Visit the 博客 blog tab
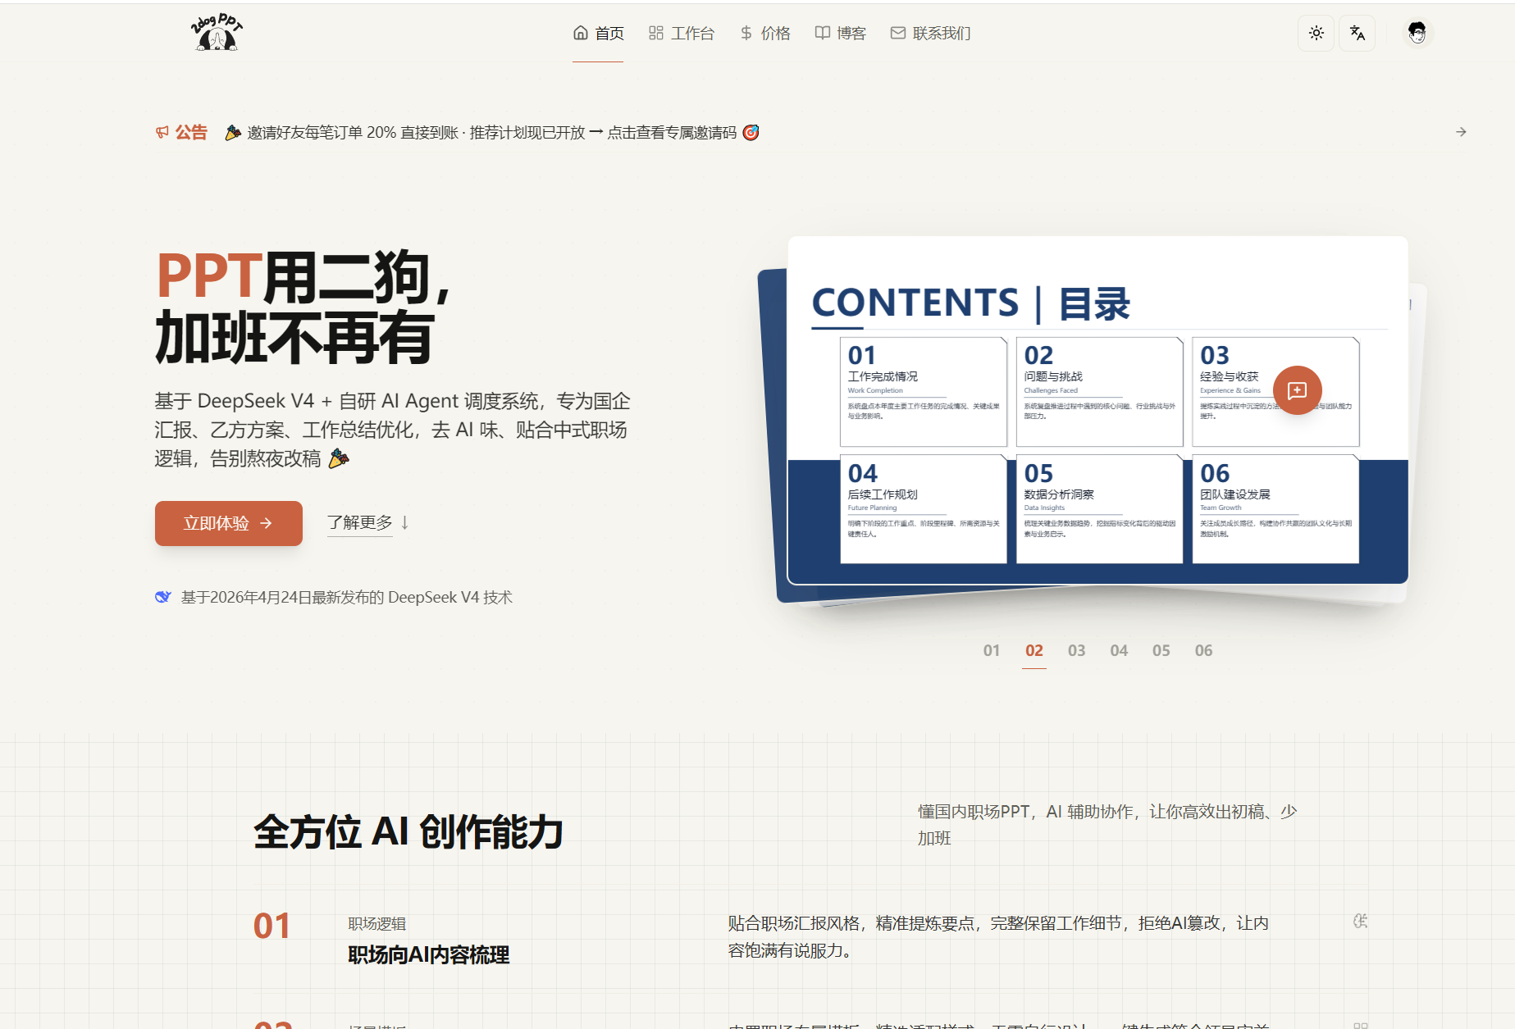This screenshot has width=1515, height=1029. tap(840, 33)
